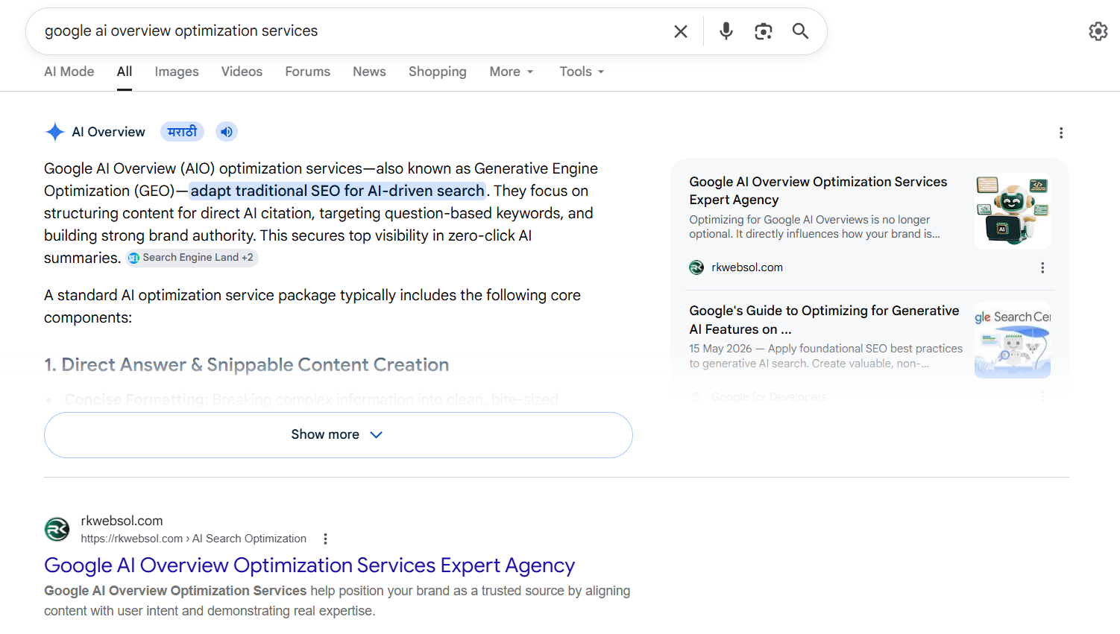
Task: Open Google Lens image search icon
Action: coord(763,31)
